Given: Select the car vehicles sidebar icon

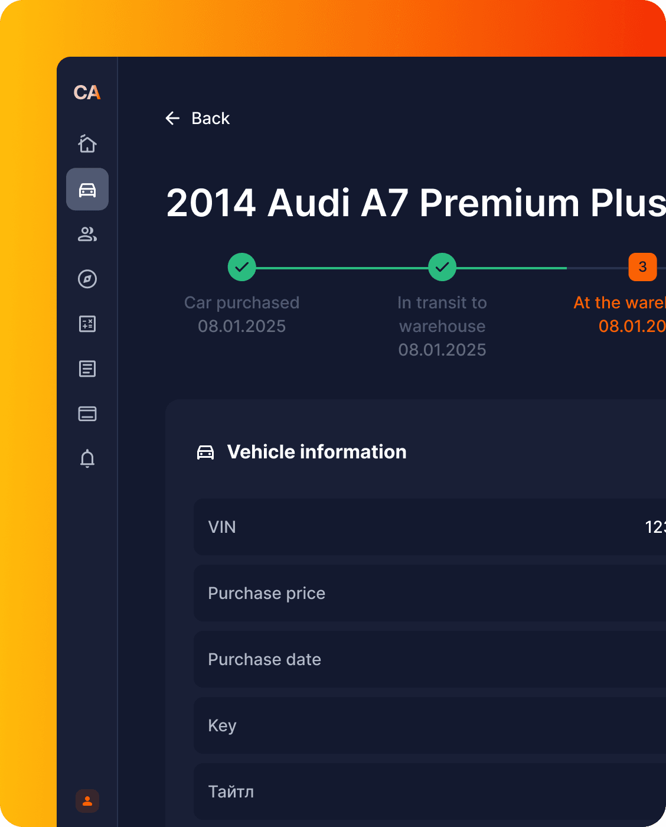Looking at the screenshot, I should click(x=87, y=190).
